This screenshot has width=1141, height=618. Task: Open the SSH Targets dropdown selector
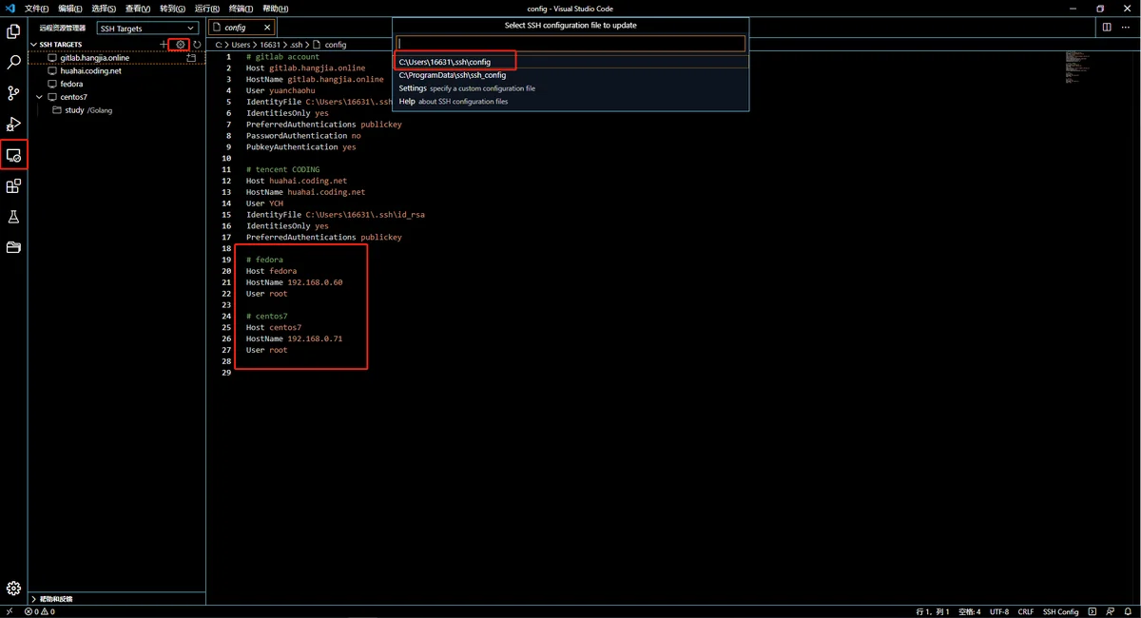(x=148, y=29)
